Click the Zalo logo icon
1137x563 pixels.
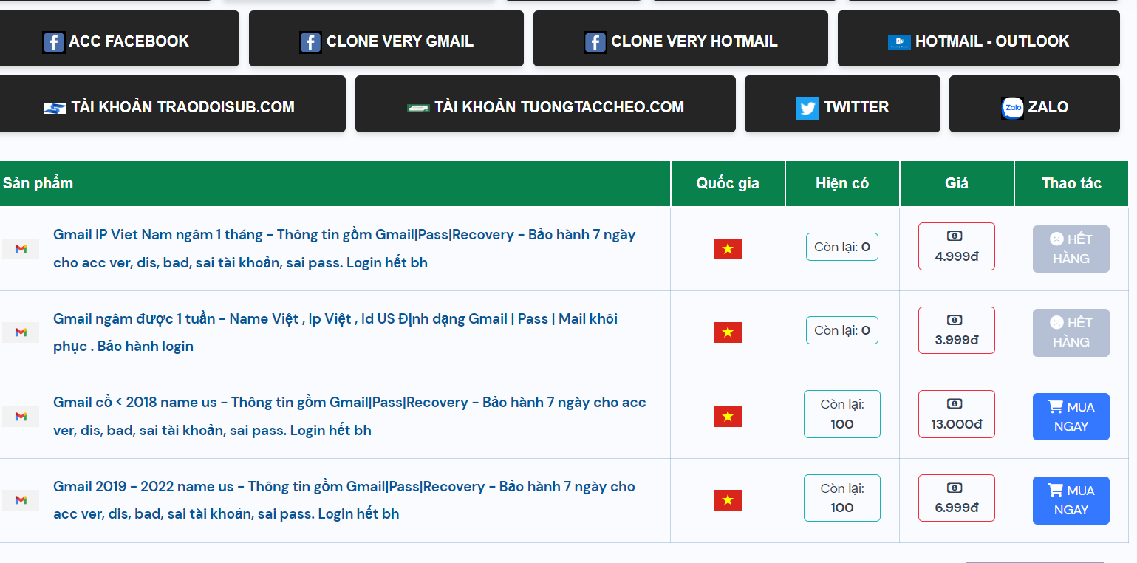click(1012, 108)
